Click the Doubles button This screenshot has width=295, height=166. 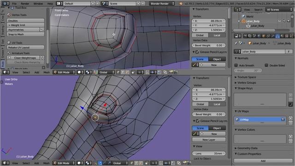pos(26,21)
